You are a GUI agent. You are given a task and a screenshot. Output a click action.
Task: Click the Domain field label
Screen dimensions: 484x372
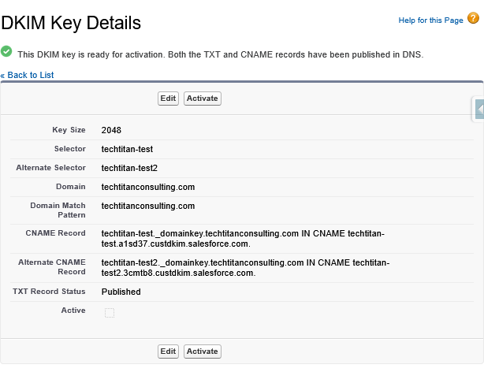tap(70, 187)
